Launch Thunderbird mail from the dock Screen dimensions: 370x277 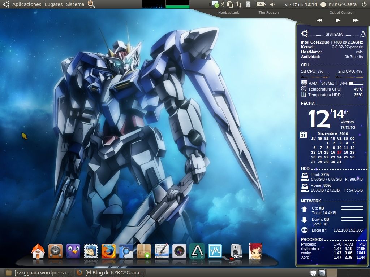(x=91, y=251)
